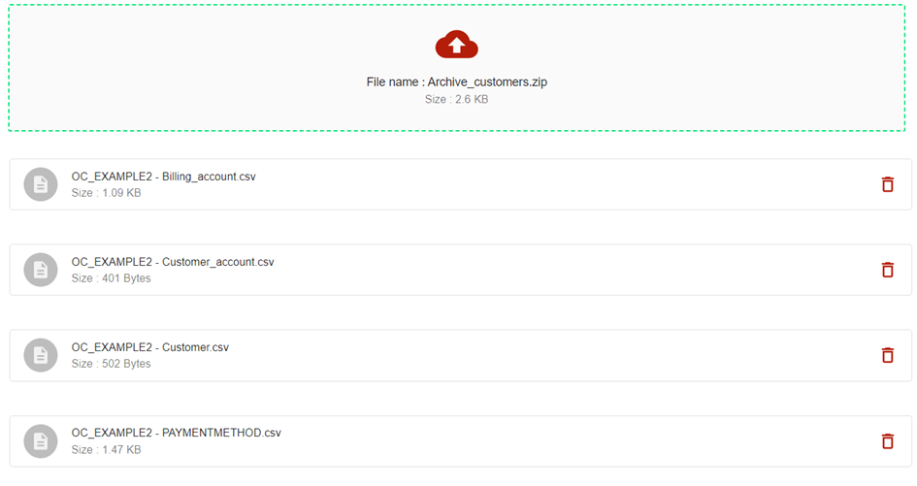Viewport: 917px width, 486px height.
Task: Click the OC_EXAMPLE2 - PAYMENTMETHOD.csv name
Action: point(176,433)
